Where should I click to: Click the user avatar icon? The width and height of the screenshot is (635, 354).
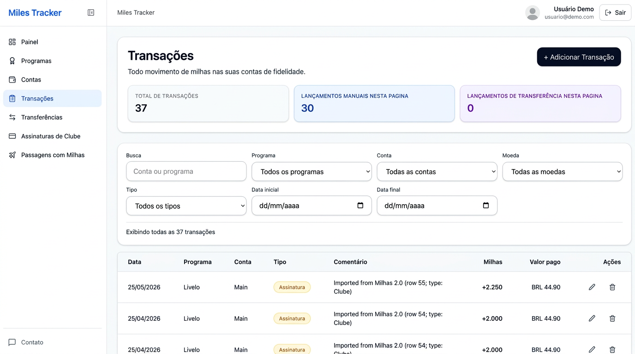click(x=533, y=13)
